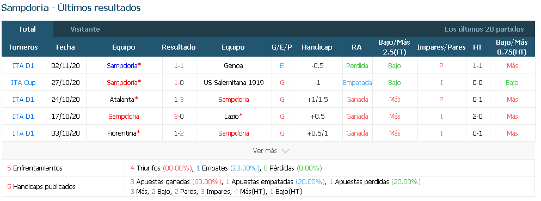541x201 pixels.
Task: Expand the Ver más chevron
Action: point(285,151)
